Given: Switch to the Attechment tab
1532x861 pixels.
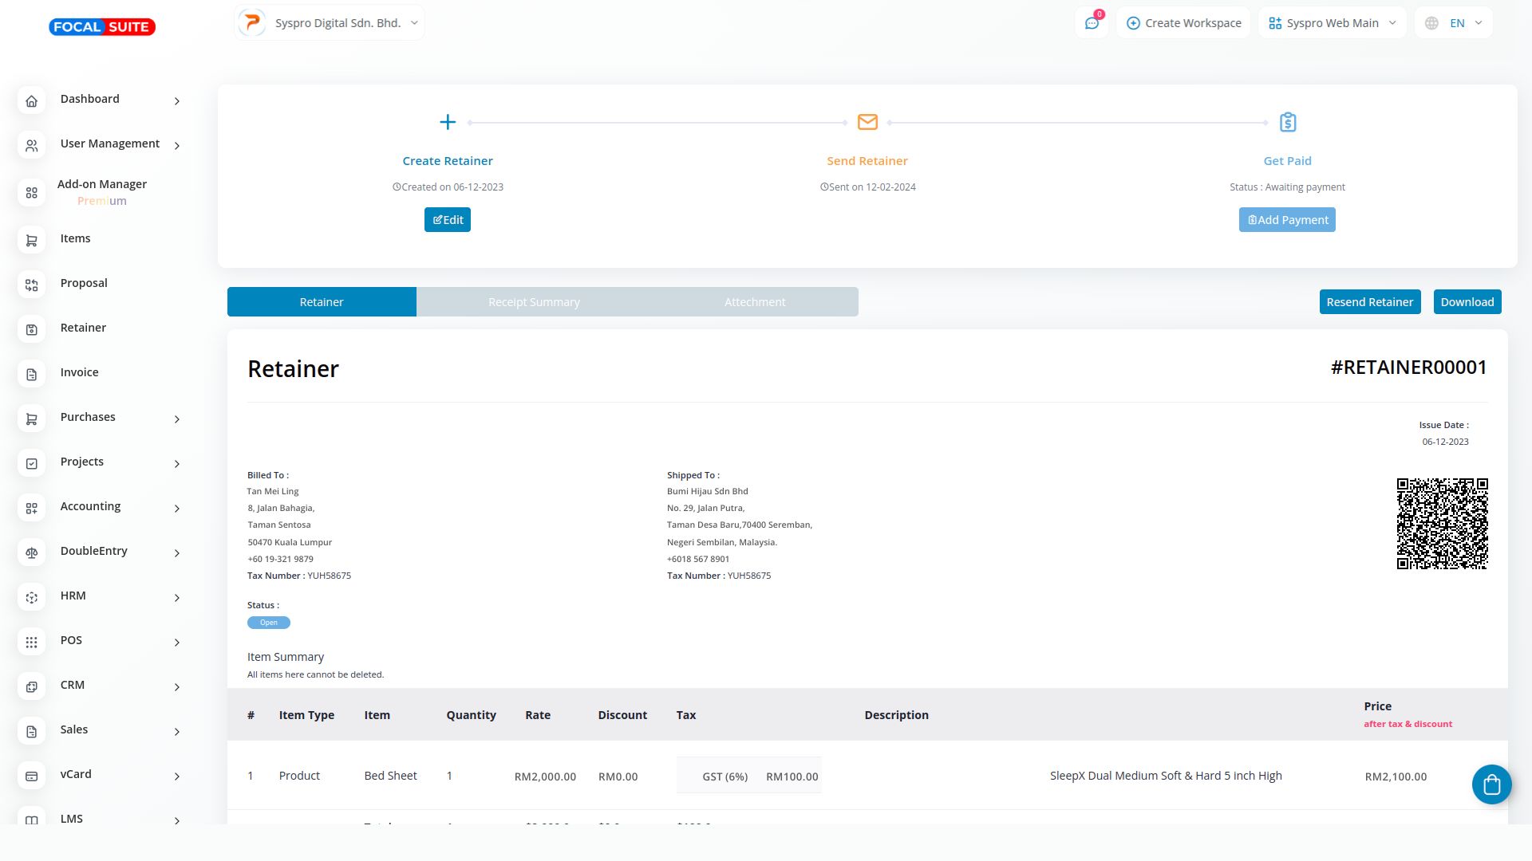Looking at the screenshot, I should pos(754,302).
